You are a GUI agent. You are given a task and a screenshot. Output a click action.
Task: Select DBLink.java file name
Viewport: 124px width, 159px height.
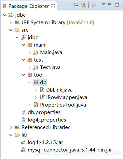tap(59, 90)
